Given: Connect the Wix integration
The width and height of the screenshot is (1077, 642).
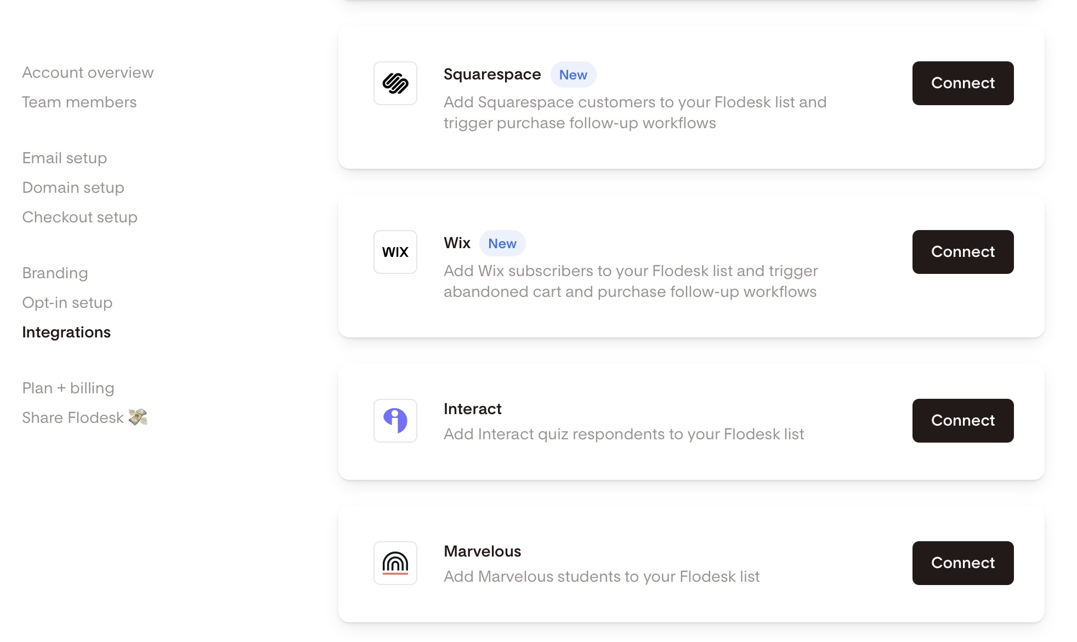Looking at the screenshot, I should 963,252.
